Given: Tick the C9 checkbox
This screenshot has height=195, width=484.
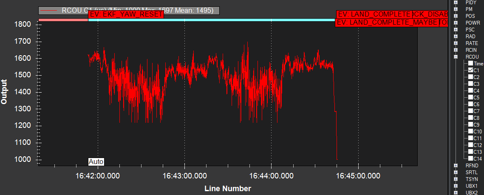Looking at the screenshot, I should click(x=471, y=124).
